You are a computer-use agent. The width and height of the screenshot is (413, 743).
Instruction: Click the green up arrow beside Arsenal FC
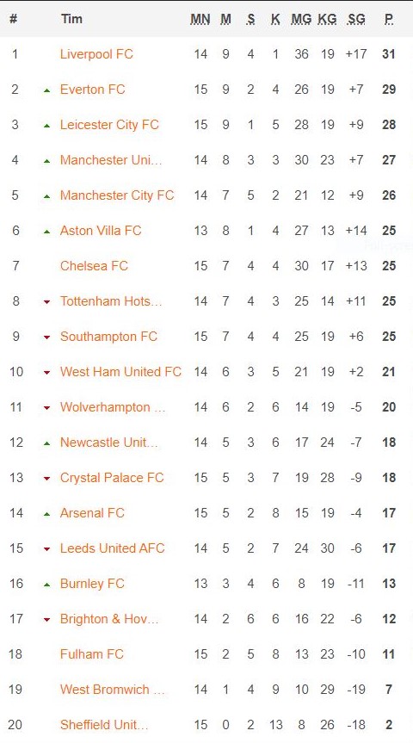click(46, 514)
